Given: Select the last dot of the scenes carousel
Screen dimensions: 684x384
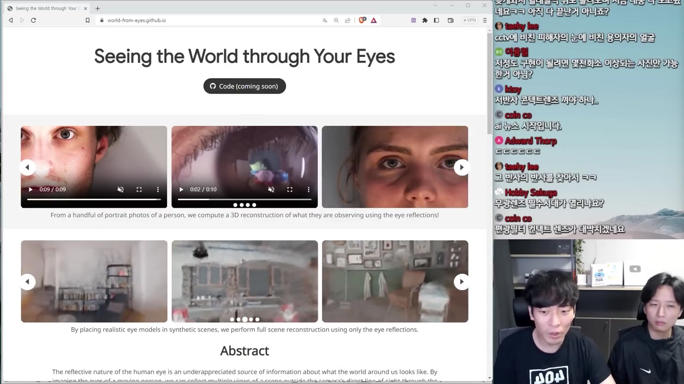Looking at the screenshot, I should tap(258, 319).
